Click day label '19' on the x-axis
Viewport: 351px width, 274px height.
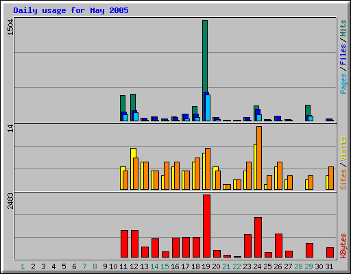(x=206, y=266)
